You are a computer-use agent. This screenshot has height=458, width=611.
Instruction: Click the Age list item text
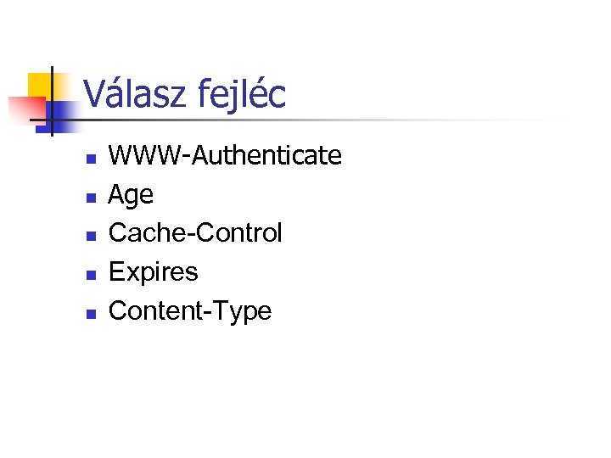(x=132, y=195)
